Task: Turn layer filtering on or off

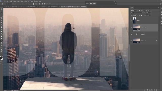Action: (x=150, y=10)
